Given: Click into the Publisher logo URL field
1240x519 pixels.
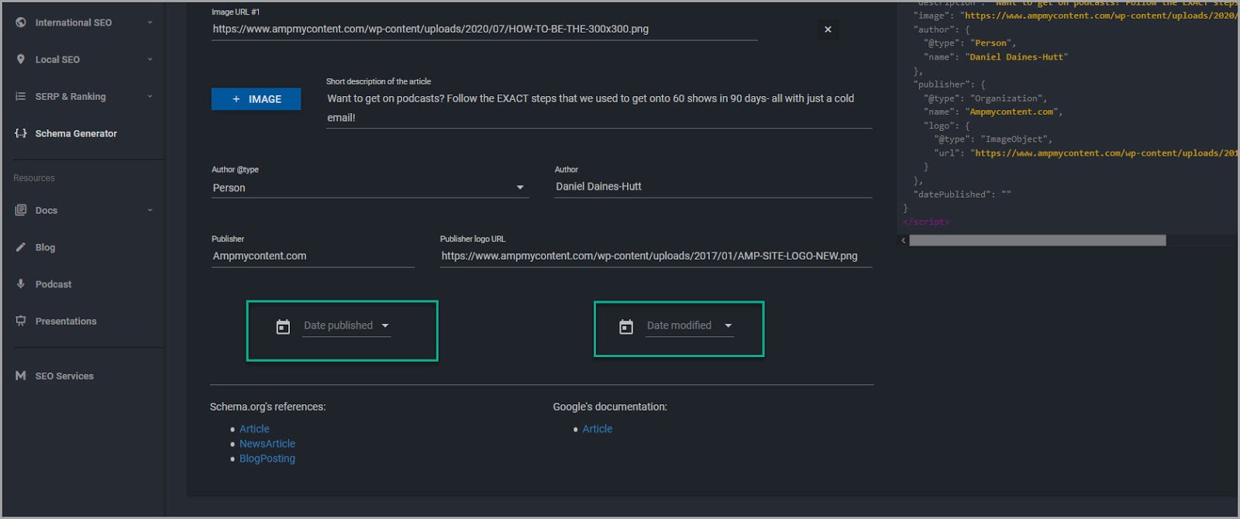Looking at the screenshot, I should tap(655, 256).
